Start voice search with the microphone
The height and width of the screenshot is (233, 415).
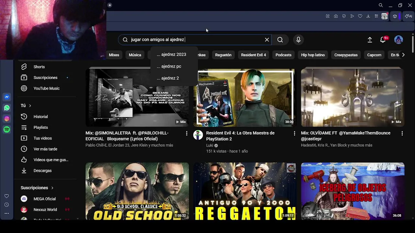point(299,39)
